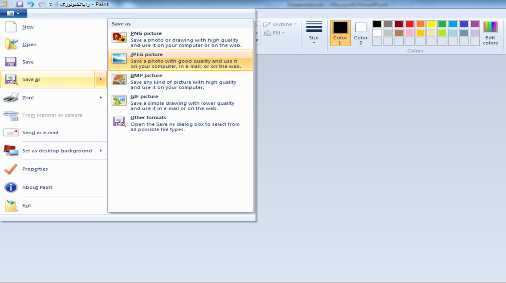Viewport: 506px width, 283px height.
Task: Pick the red color swatch
Action: (409, 24)
